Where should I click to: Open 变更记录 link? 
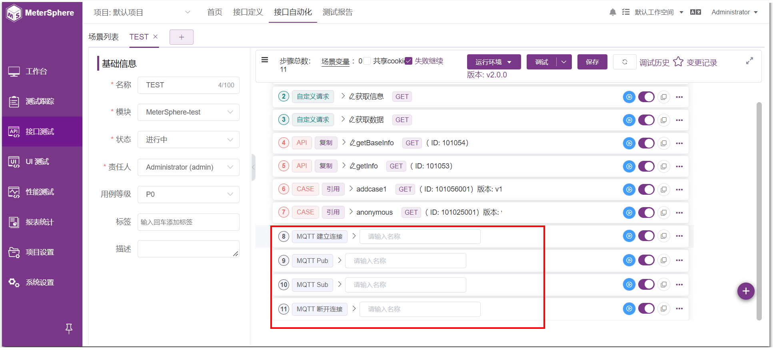pos(702,63)
